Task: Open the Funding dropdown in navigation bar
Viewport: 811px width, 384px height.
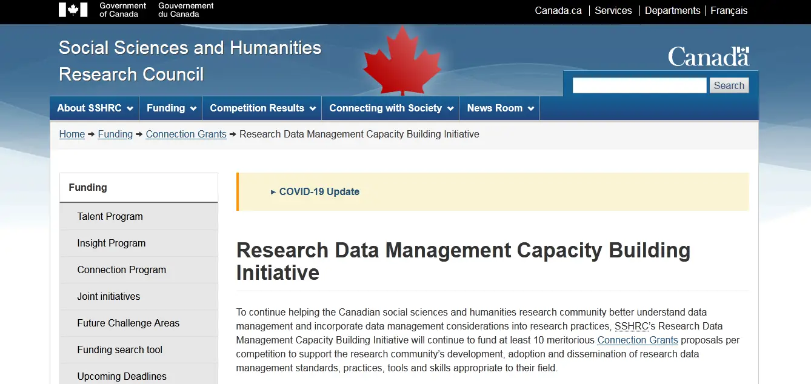Action: click(x=171, y=108)
